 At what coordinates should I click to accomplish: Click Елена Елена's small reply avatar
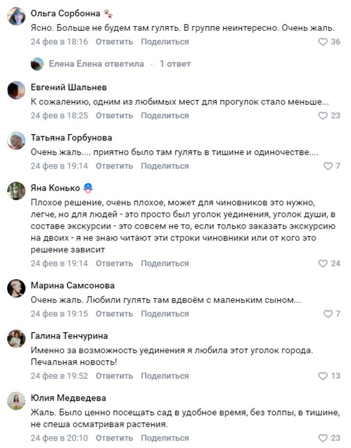point(37,64)
